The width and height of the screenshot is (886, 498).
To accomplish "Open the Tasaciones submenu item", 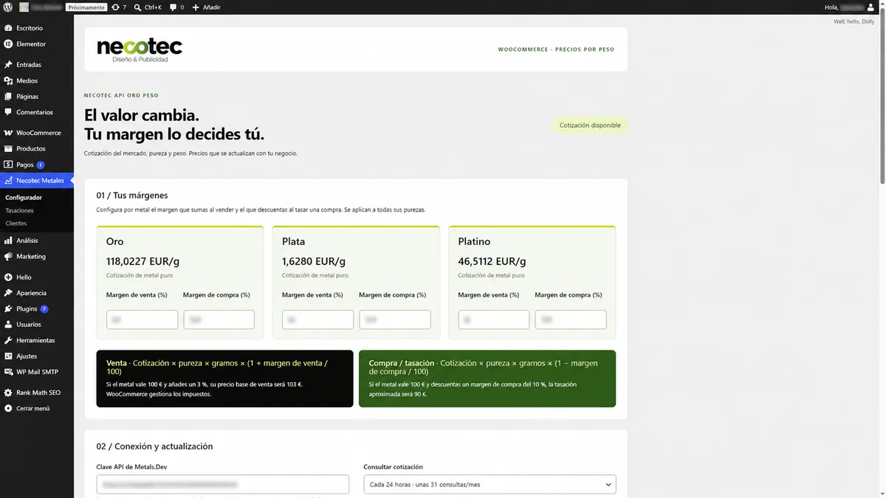I will pos(20,210).
